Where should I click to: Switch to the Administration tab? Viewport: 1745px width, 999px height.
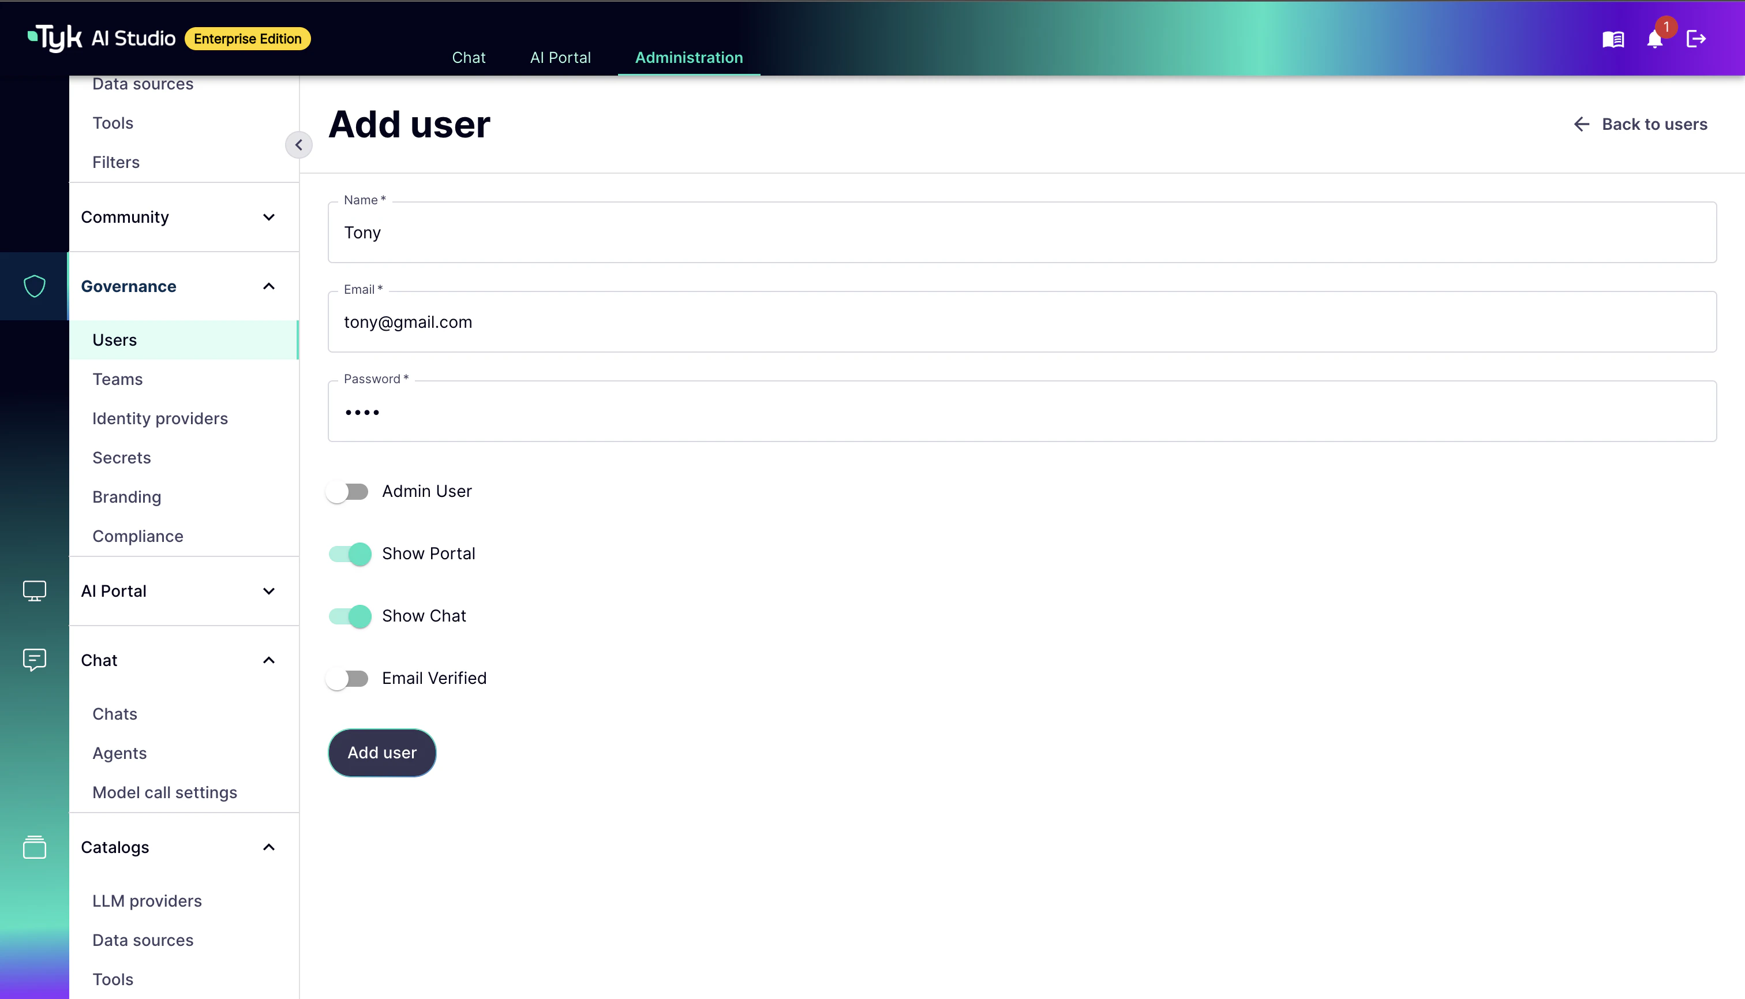(688, 58)
